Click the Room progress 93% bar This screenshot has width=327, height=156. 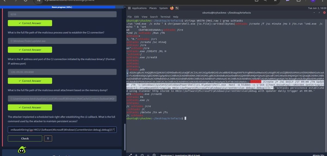(62, 7)
